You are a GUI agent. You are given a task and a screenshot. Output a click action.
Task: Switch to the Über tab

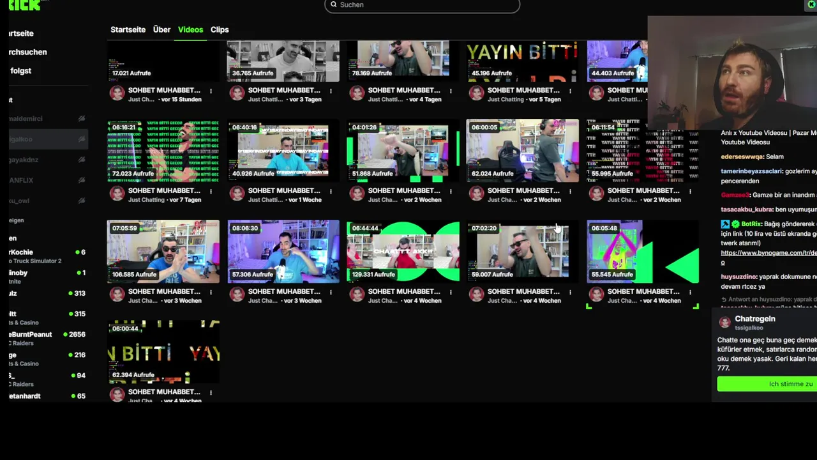click(x=161, y=29)
